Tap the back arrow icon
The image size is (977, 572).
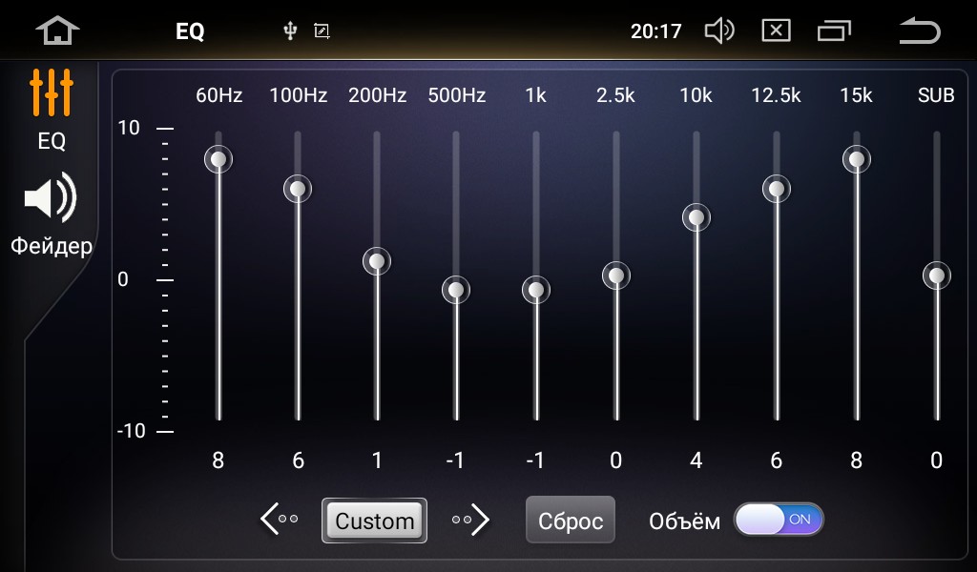click(x=920, y=31)
